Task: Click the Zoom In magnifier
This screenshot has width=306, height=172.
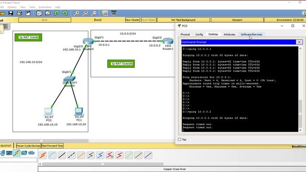Action: tap(76, 13)
